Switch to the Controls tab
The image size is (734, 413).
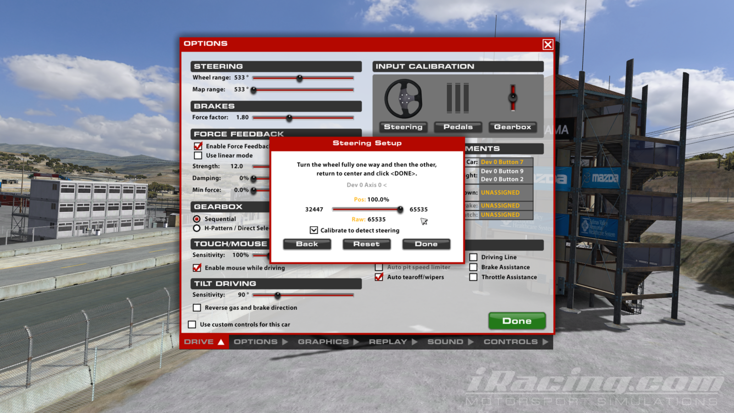516,342
